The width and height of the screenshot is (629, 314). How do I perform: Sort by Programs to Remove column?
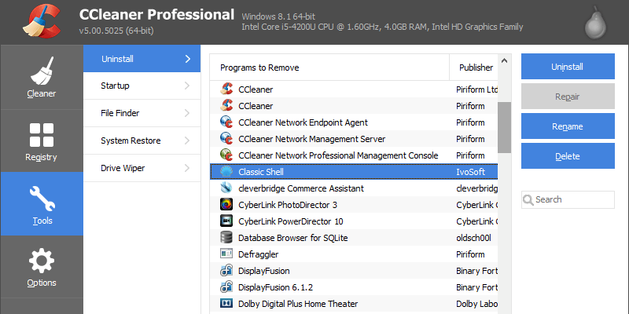[x=329, y=68]
